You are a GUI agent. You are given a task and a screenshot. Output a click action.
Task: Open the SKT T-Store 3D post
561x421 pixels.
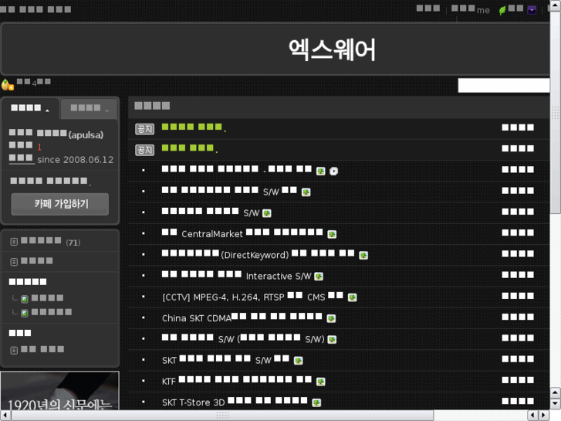(x=235, y=402)
